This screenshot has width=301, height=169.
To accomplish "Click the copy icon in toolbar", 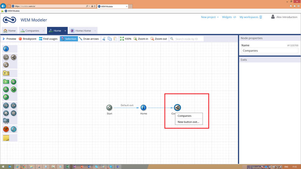I will pos(110,39).
